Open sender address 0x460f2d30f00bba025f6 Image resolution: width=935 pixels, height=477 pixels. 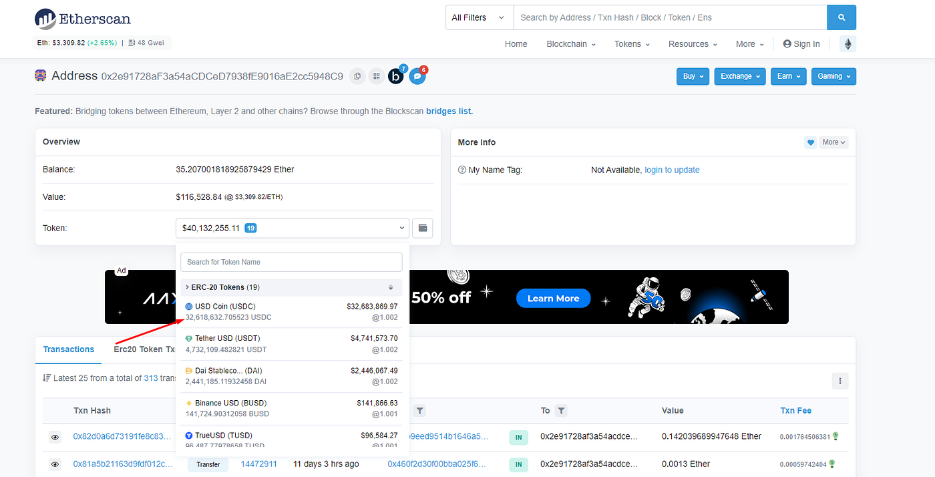tap(438, 464)
